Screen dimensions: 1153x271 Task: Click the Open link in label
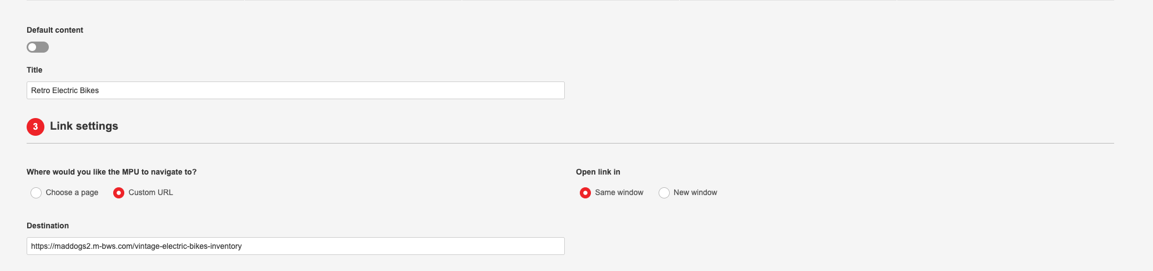[x=598, y=172]
